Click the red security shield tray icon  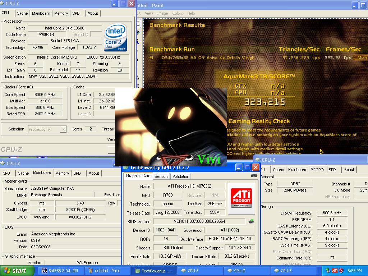[x=341, y=271]
